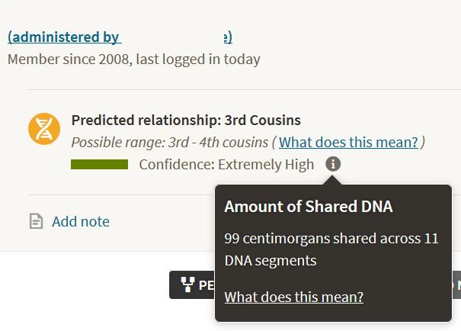Click the pedigree tree icon
This screenshot has width=461, height=331.
click(187, 285)
